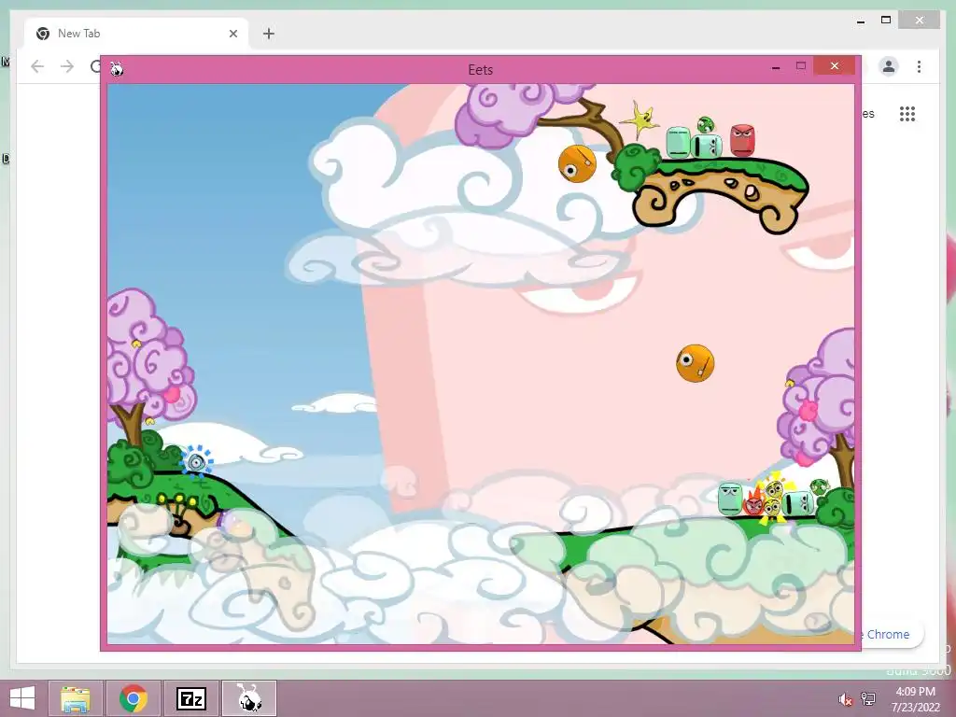Click the Eets app icon in title bar
This screenshot has width=956, height=717.
click(117, 69)
